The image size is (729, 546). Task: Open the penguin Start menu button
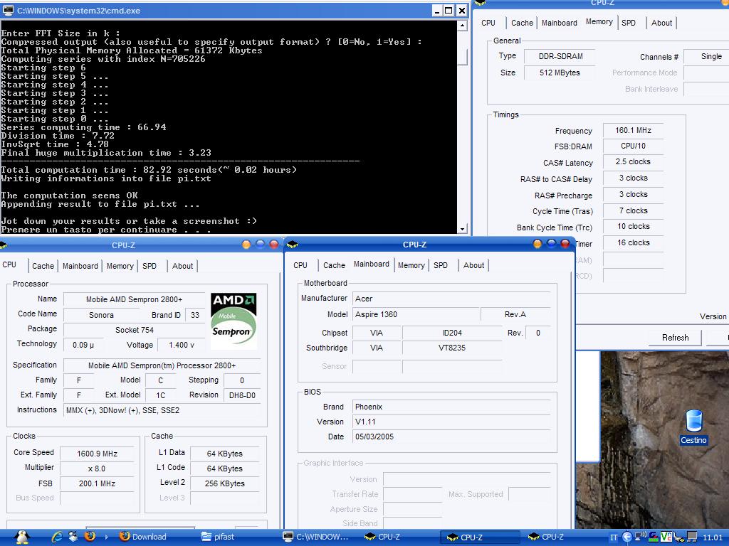click(x=21, y=537)
